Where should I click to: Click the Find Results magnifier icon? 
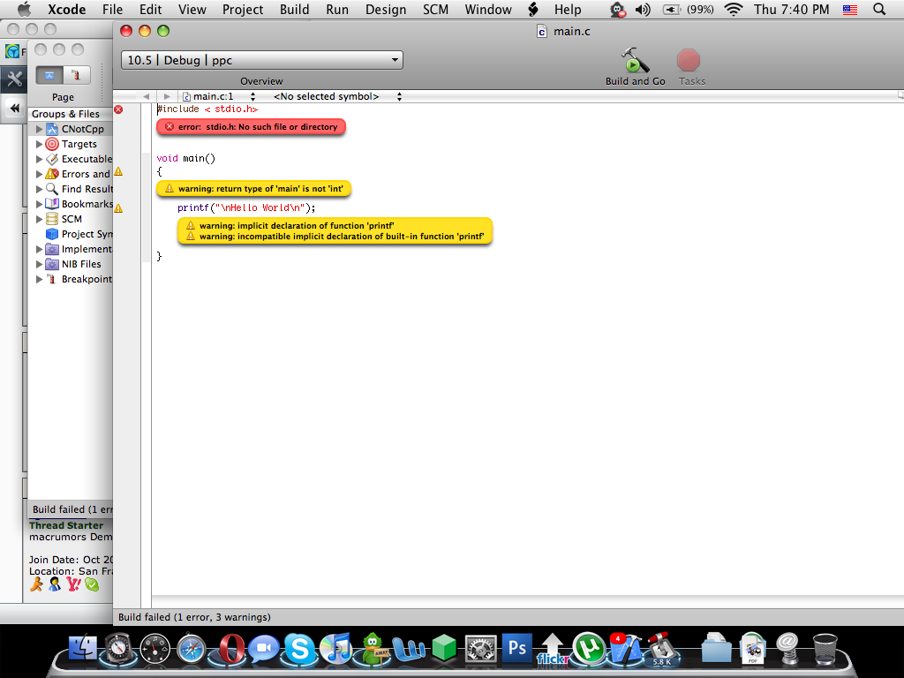pyautogui.click(x=52, y=189)
